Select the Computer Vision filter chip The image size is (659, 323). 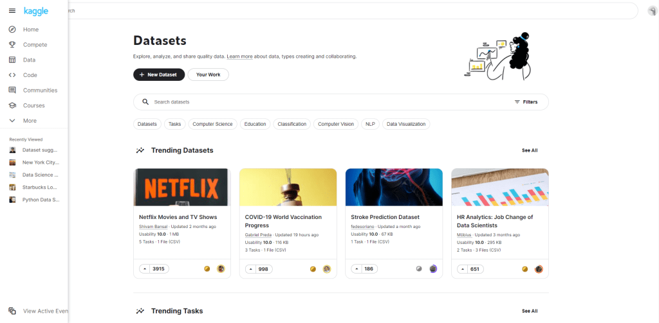pos(336,124)
